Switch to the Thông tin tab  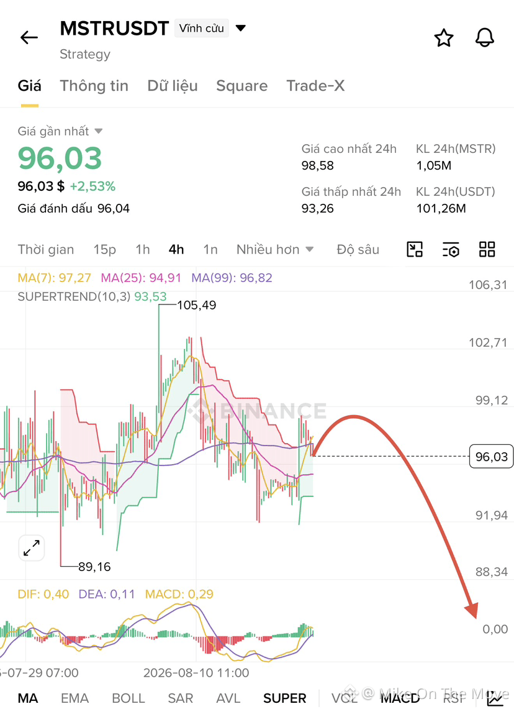point(94,86)
